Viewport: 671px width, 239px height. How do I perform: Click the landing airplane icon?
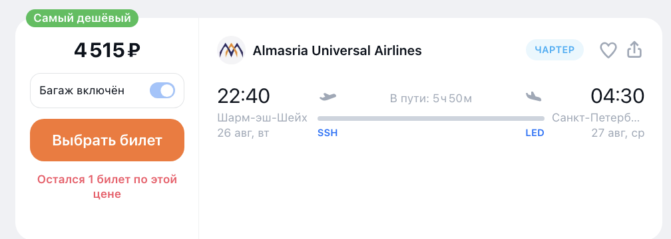[x=534, y=97]
